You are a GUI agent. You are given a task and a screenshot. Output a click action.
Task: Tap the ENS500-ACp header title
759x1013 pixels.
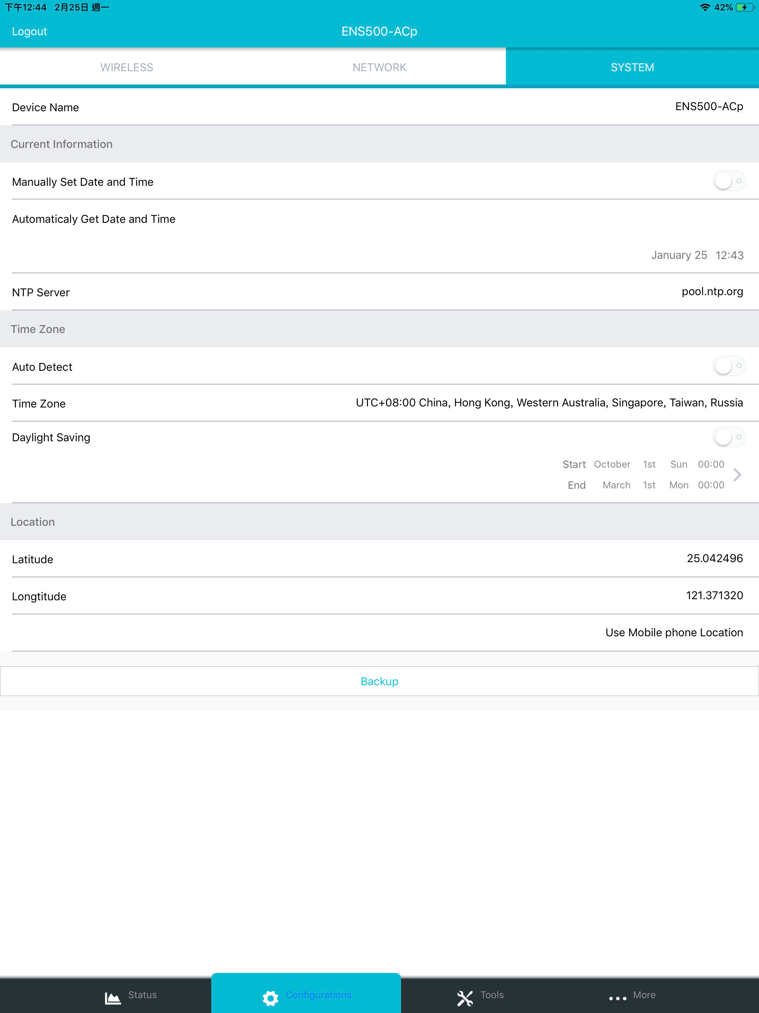(x=379, y=31)
